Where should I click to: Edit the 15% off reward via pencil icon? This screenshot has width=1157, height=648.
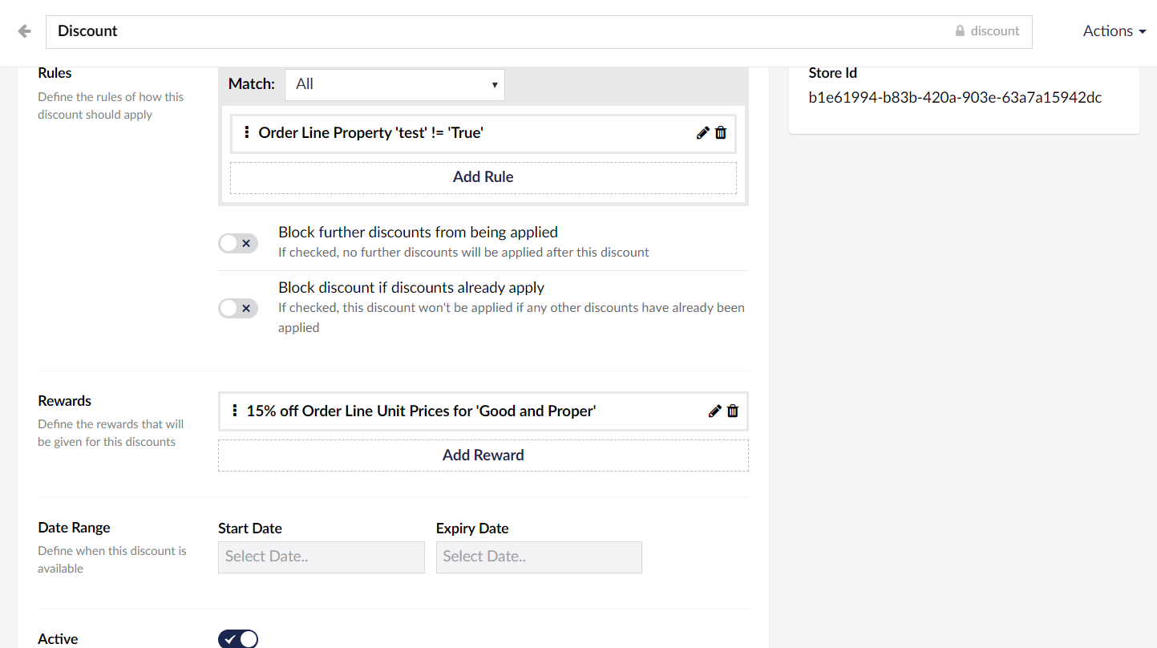tap(714, 411)
